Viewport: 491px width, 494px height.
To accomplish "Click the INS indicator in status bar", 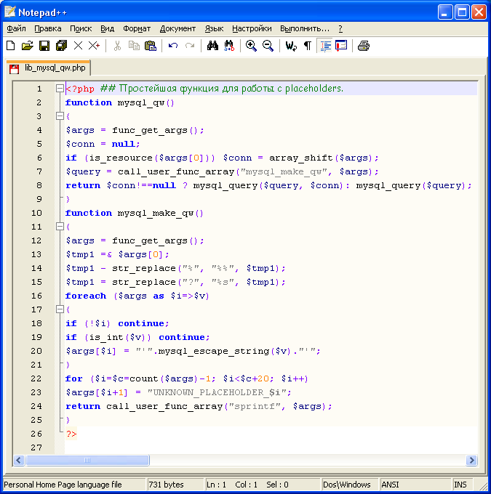I will click(x=460, y=485).
